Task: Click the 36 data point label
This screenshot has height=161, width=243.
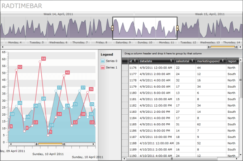Action: click(91, 89)
